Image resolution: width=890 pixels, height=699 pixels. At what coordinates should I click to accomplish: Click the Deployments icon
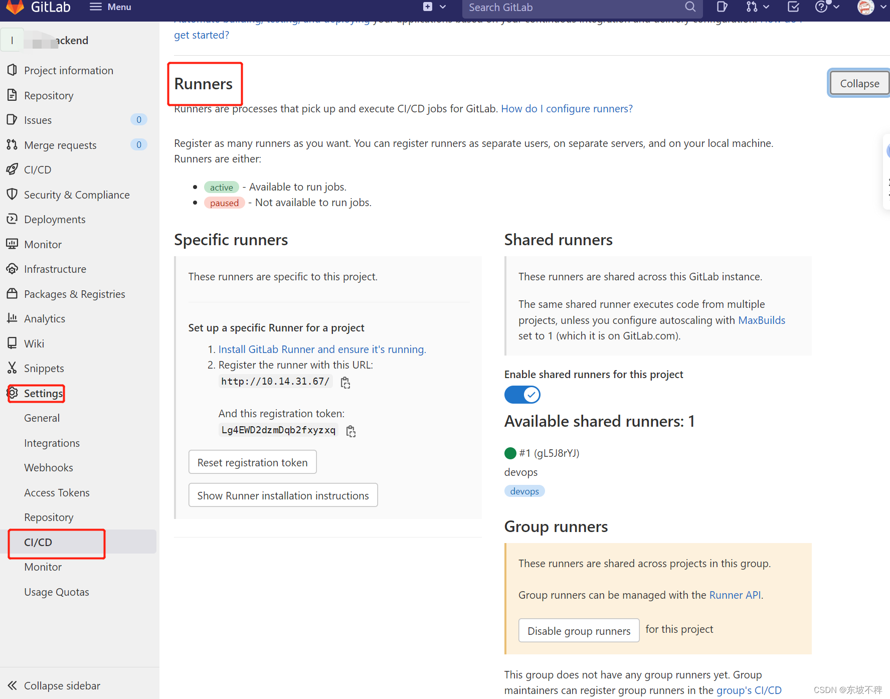tap(13, 219)
